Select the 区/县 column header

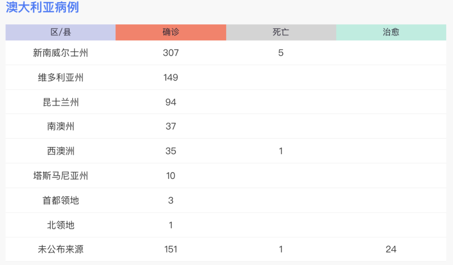point(60,32)
